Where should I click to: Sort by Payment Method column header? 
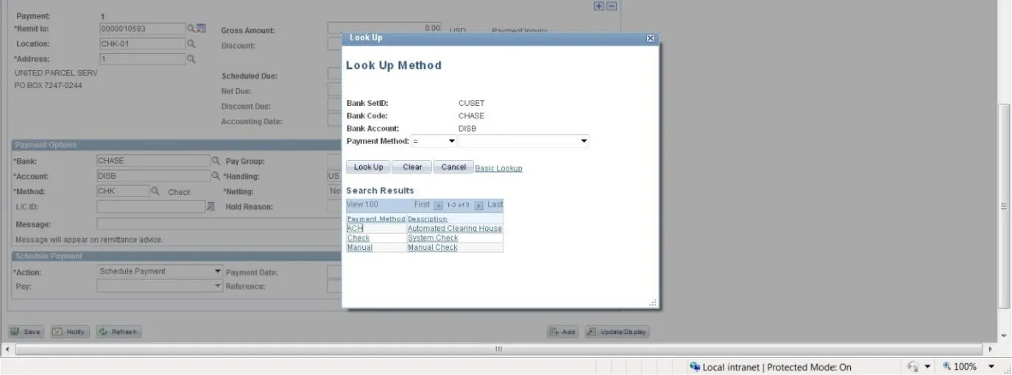pos(376,219)
